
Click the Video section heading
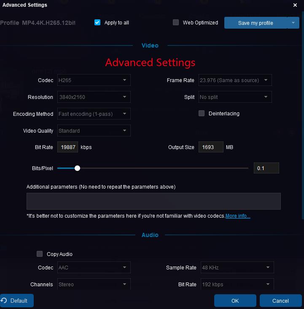click(x=150, y=45)
